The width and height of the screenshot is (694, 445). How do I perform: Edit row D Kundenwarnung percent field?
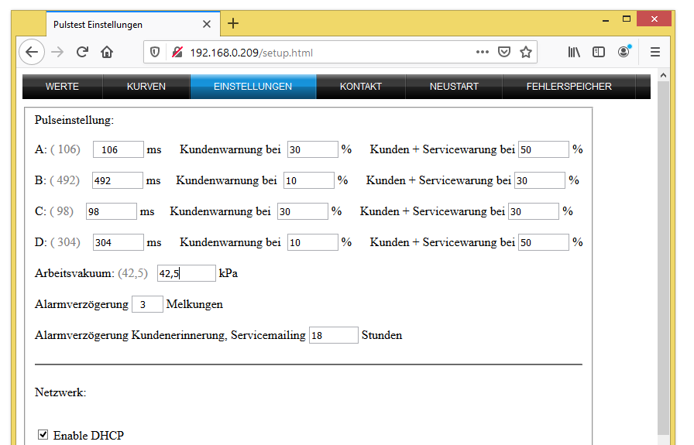tap(312, 242)
